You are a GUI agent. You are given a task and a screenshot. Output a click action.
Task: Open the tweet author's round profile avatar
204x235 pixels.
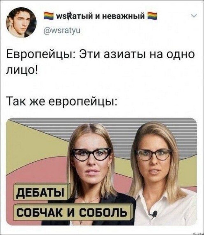[21, 23]
